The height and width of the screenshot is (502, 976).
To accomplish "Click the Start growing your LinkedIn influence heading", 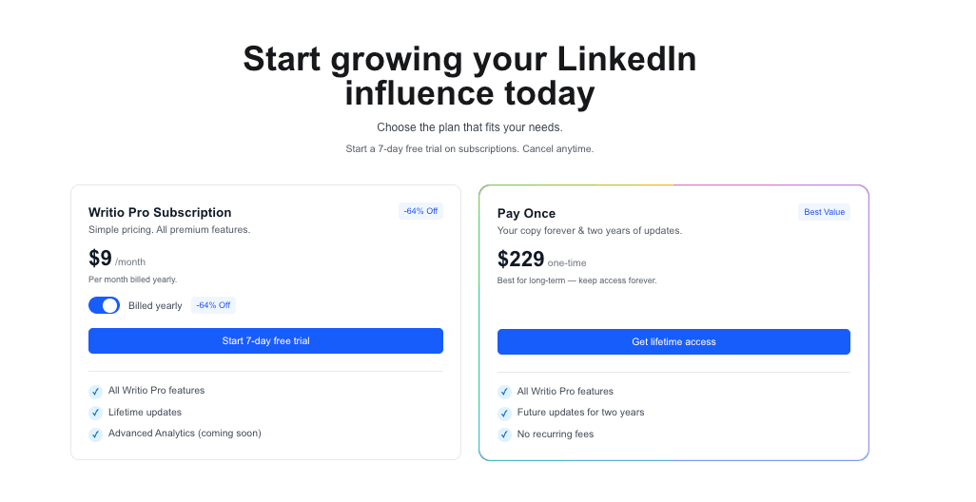I will tap(470, 76).
